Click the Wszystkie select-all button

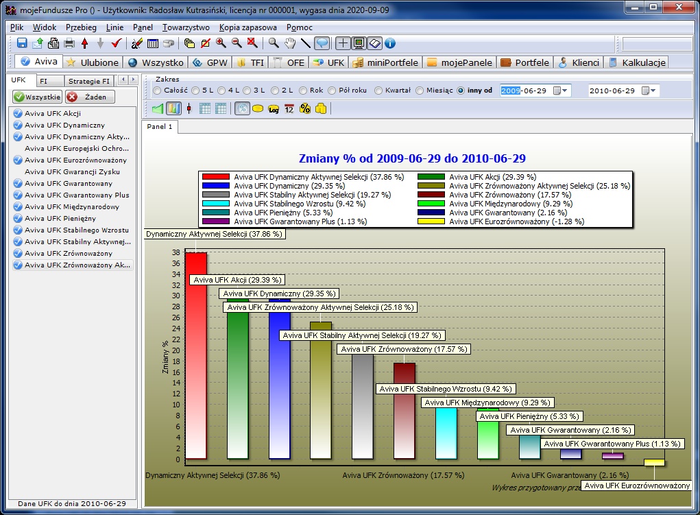click(x=37, y=97)
